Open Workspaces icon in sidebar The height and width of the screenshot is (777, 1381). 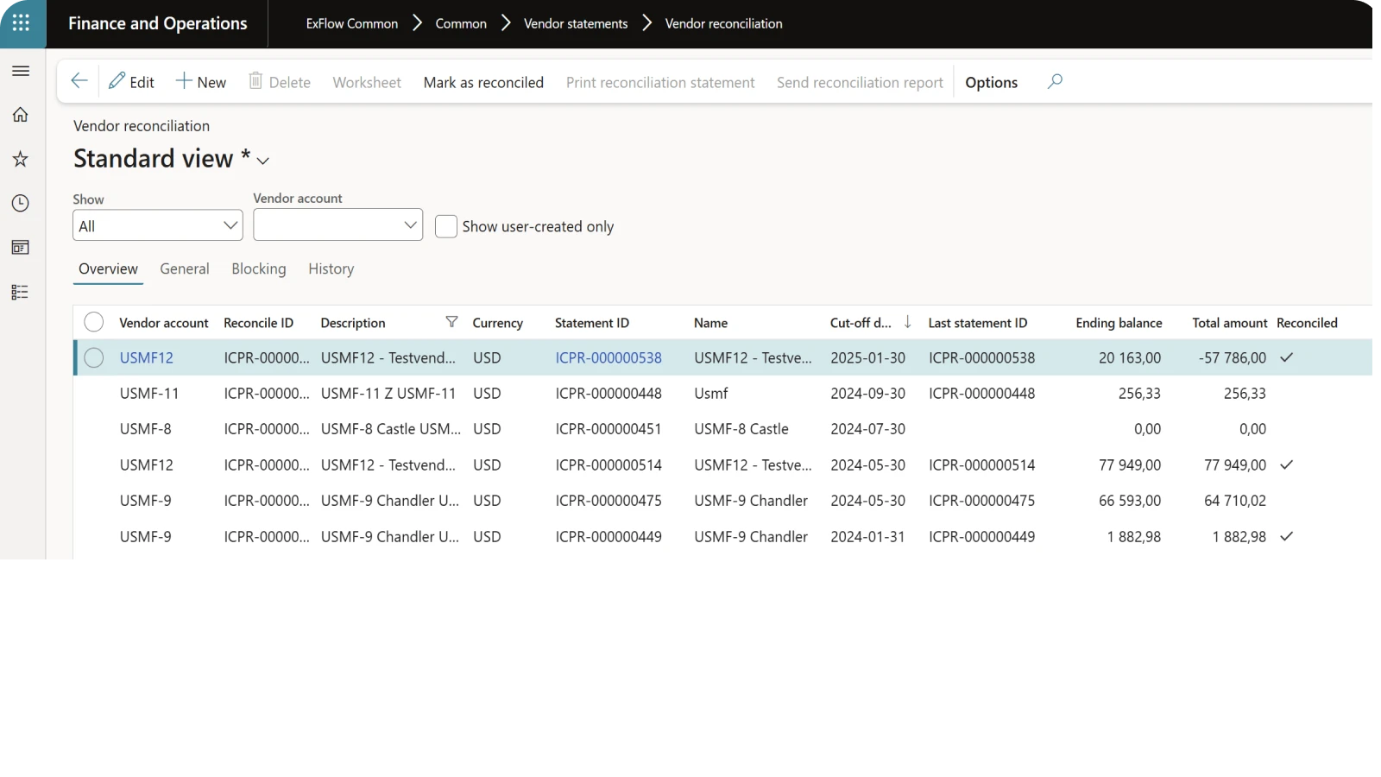click(x=21, y=248)
